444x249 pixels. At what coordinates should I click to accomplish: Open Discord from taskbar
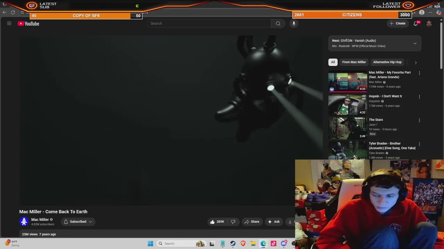click(284, 243)
